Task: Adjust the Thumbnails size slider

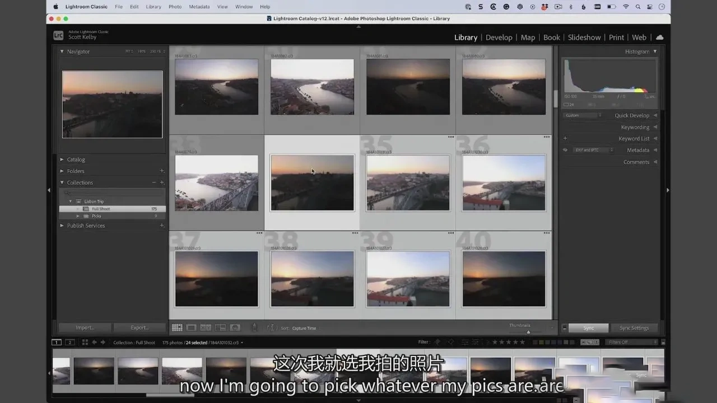Action: [x=528, y=331]
